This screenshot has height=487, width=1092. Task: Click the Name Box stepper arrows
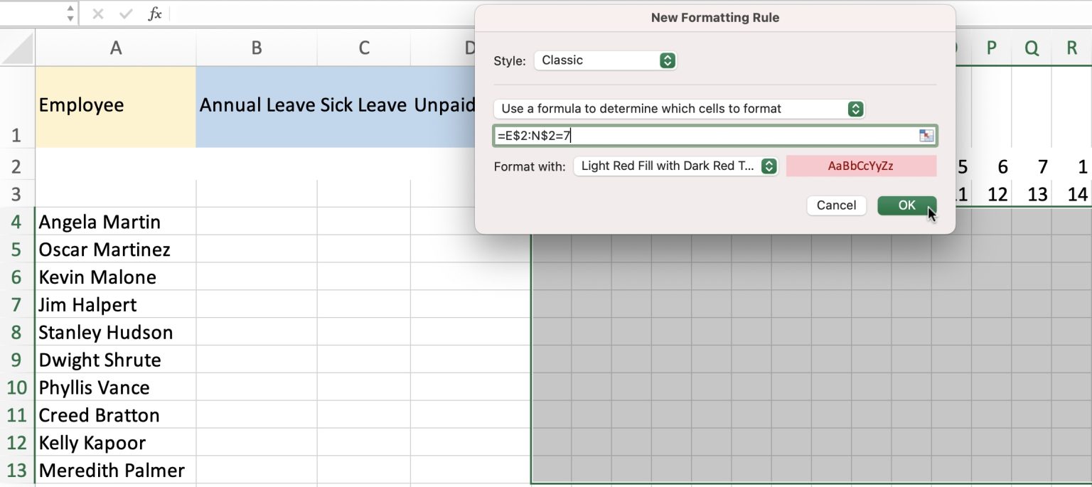pos(70,12)
